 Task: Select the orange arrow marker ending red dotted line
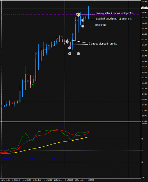point(79,54)
